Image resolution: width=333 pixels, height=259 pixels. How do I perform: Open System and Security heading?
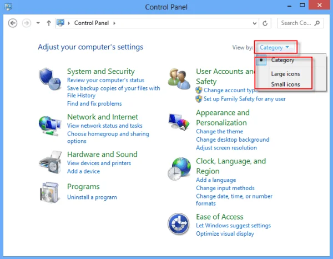tap(101, 72)
